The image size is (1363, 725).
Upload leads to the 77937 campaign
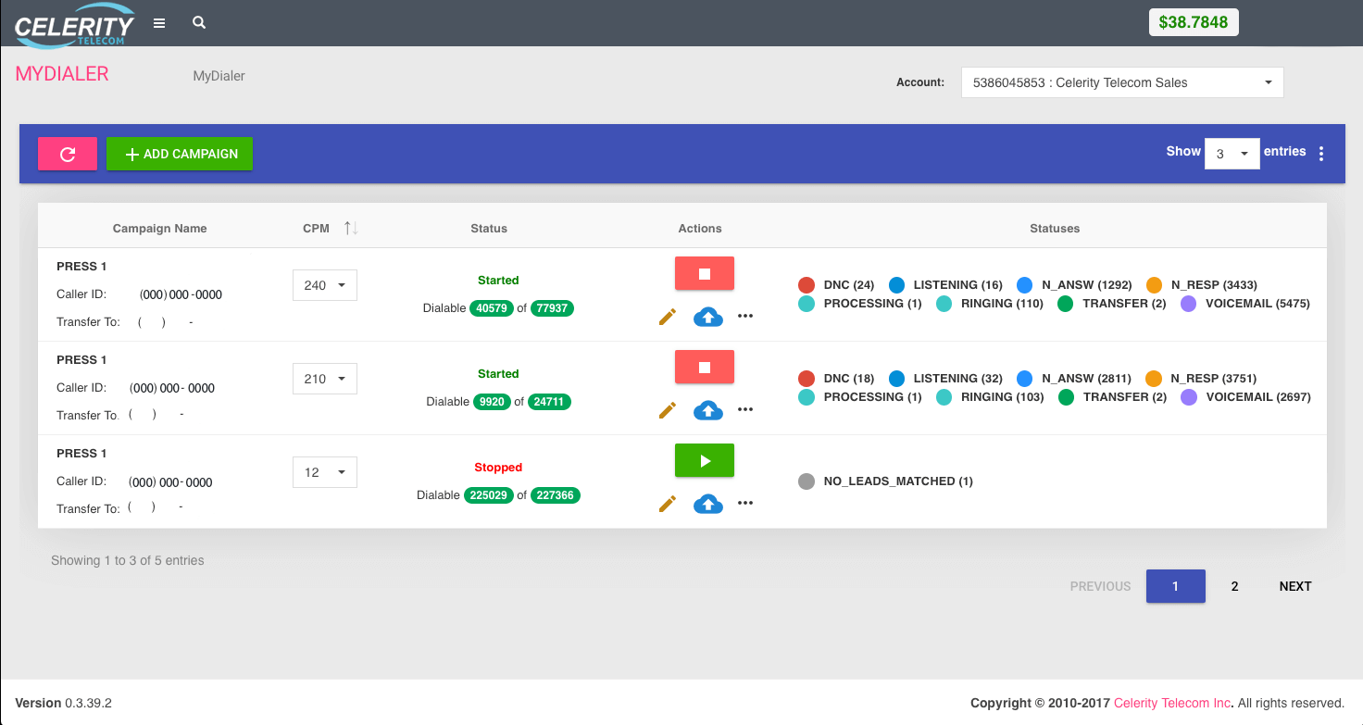[x=708, y=317]
